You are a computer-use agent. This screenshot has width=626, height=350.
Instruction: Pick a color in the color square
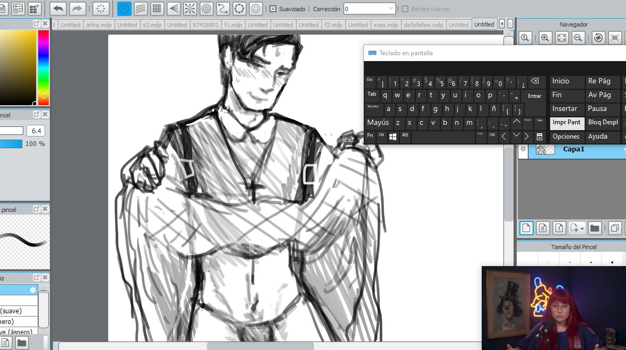(18, 68)
